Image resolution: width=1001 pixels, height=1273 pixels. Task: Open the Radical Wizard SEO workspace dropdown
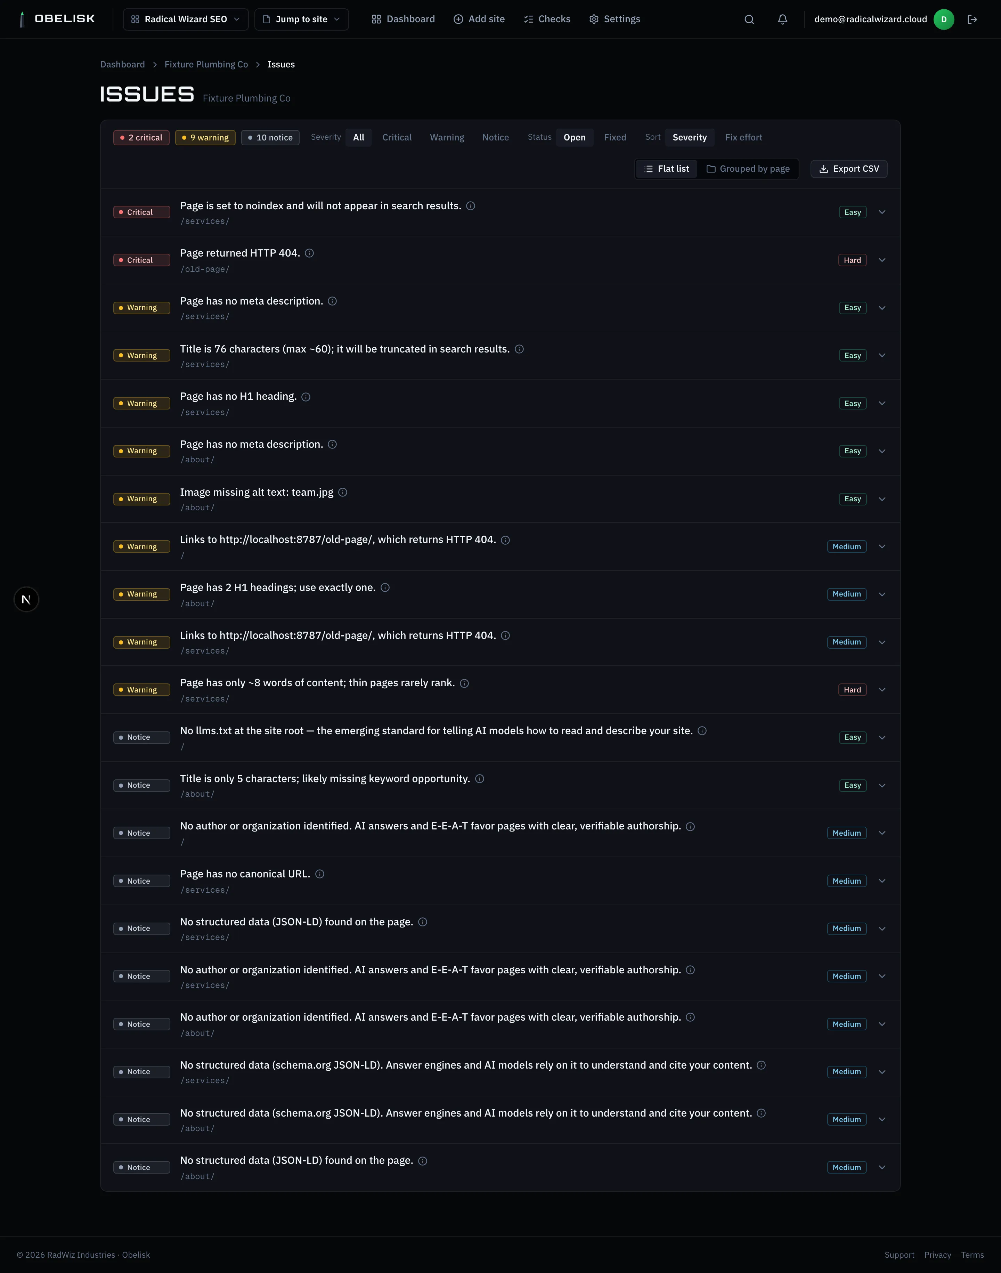click(x=186, y=19)
